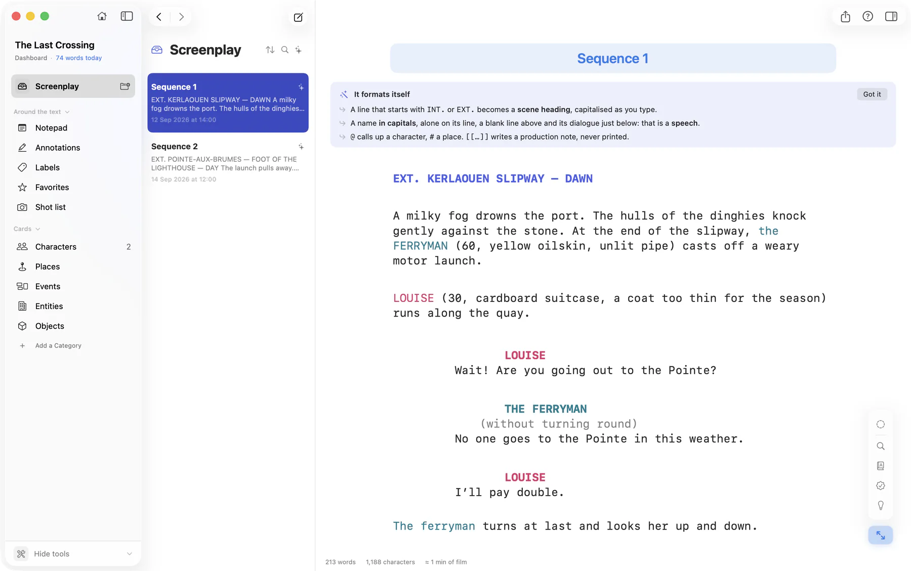Viewport: 911px width, 571px height.
Task: Open the Dashboard link
Action: click(x=31, y=58)
